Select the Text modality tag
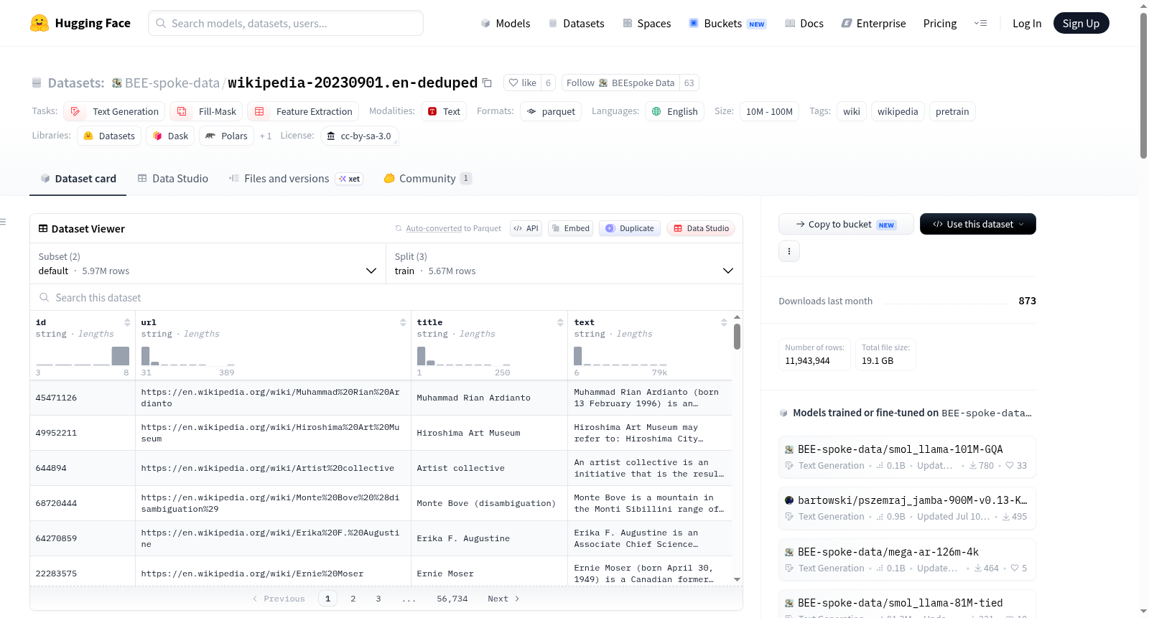Viewport: 1149px width, 618px height. tap(444, 111)
